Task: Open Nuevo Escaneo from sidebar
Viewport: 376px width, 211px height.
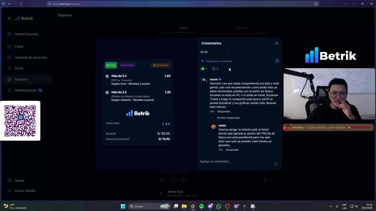Action: [x=26, y=34]
